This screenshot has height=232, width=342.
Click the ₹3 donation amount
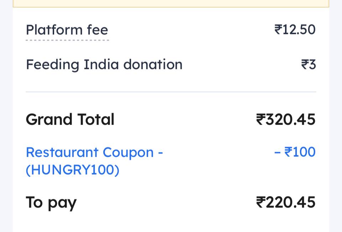pos(309,65)
